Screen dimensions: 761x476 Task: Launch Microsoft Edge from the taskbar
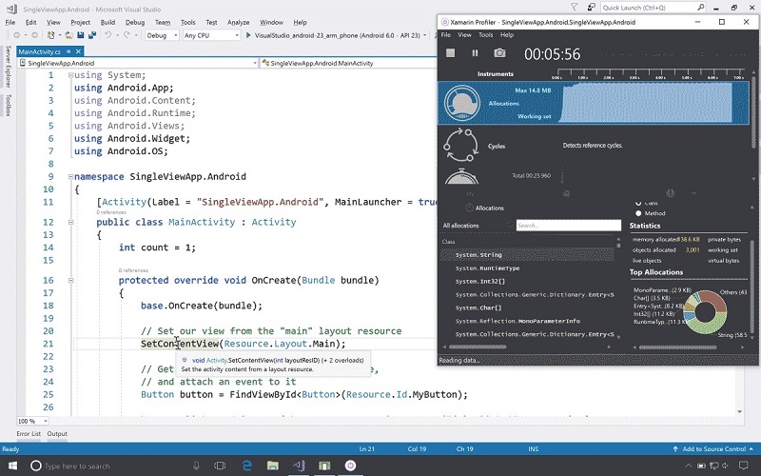247,466
